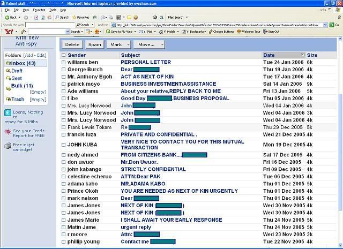Click the Yahoo toolbar search input
343x249 pixels.
47,32
